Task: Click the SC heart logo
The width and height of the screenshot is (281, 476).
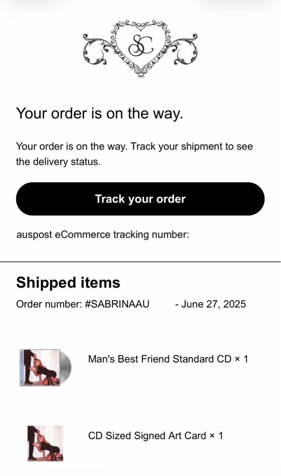Action: pos(141,47)
